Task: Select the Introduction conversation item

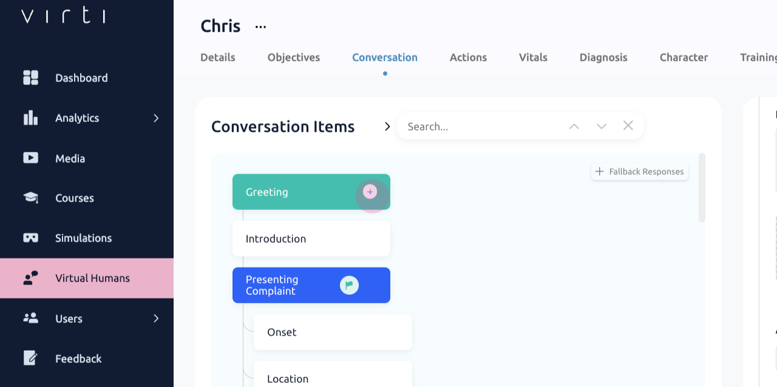Action: click(311, 238)
